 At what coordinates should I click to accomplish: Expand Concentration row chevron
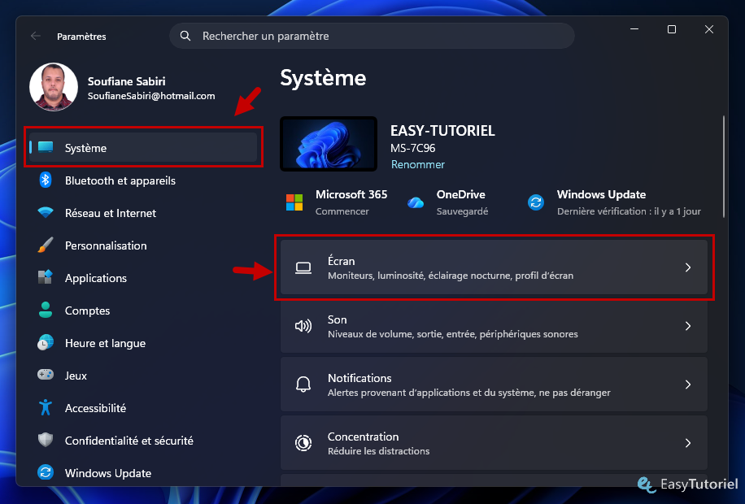pyautogui.click(x=688, y=443)
